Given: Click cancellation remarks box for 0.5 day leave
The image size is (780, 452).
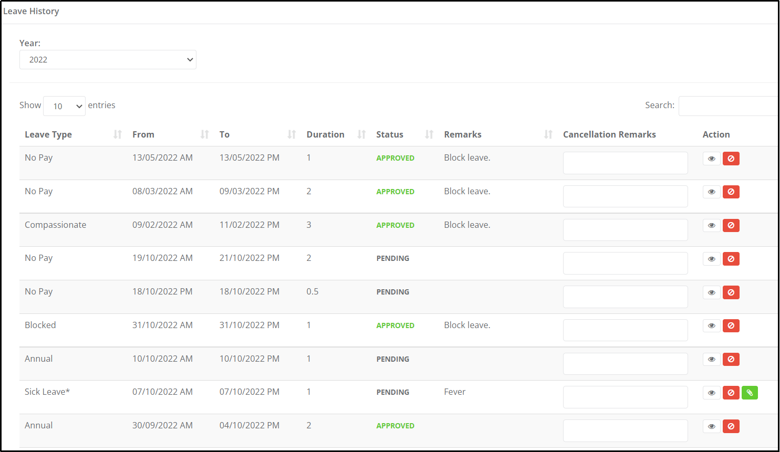Looking at the screenshot, I should (625, 297).
